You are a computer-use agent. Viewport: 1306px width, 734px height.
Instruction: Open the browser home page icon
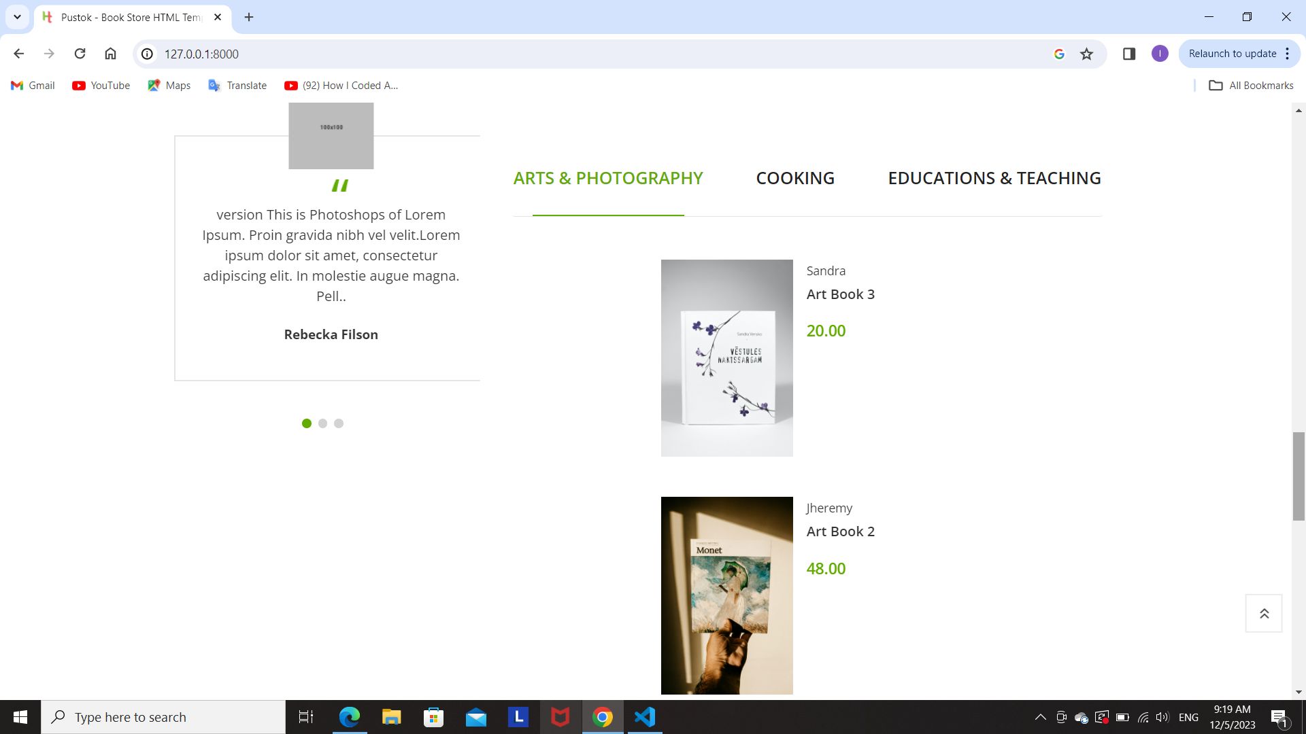(110, 54)
